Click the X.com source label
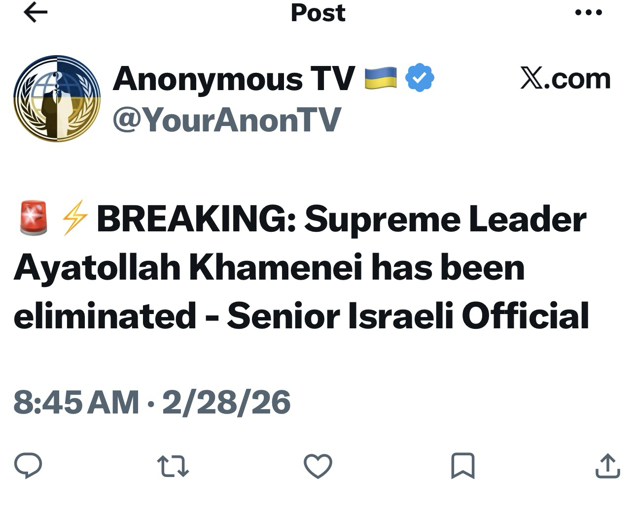The height and width of the screenshot is (509, 636). click(x=565, y=79)
